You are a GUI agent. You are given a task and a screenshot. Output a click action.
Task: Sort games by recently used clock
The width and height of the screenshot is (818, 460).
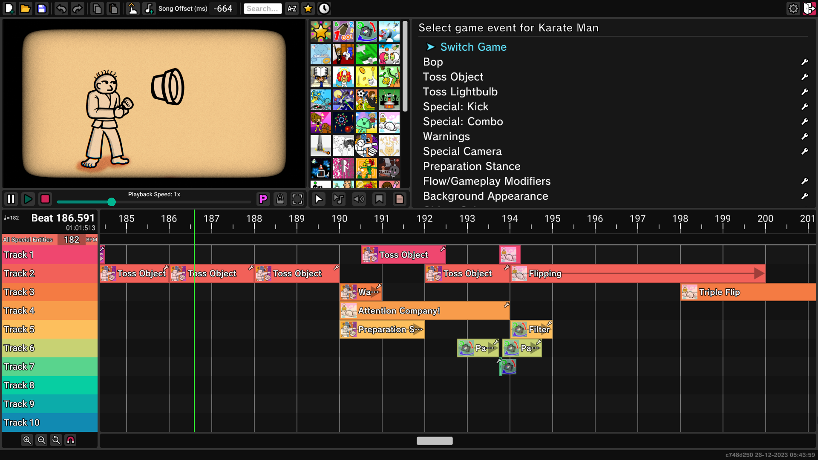pyautogui.click(x=324, y=9)
